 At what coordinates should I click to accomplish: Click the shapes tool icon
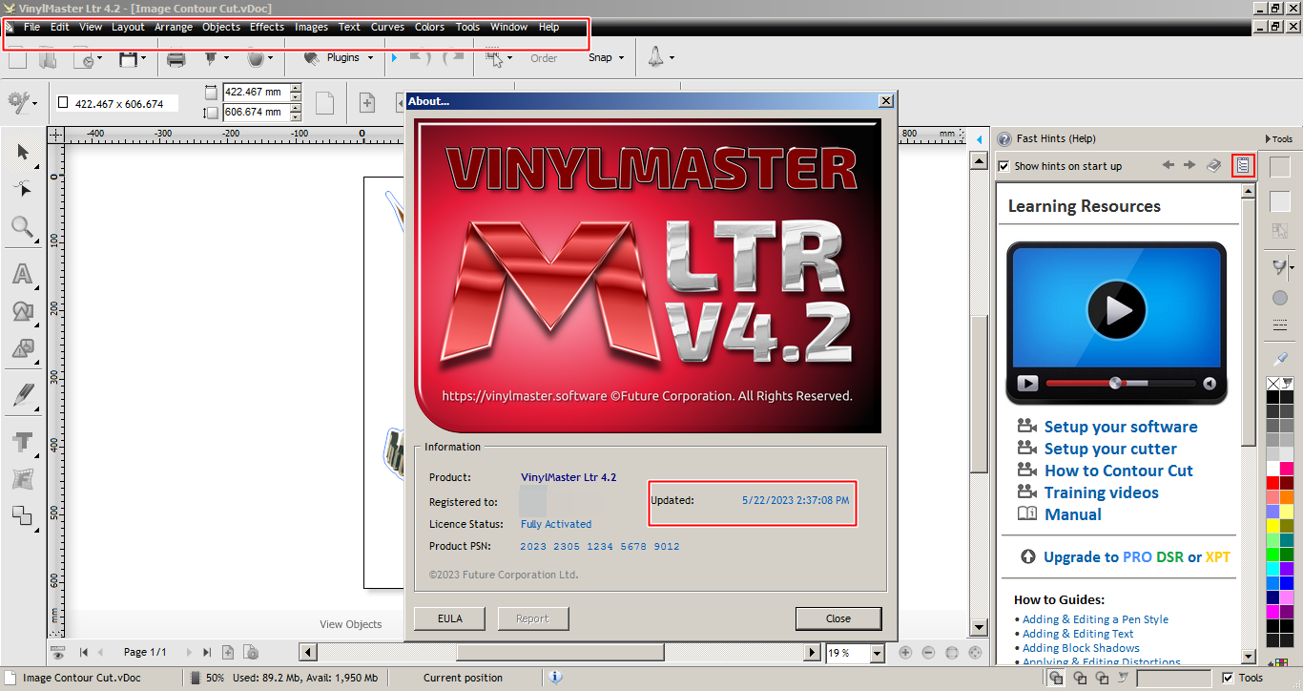click(22, 312)
